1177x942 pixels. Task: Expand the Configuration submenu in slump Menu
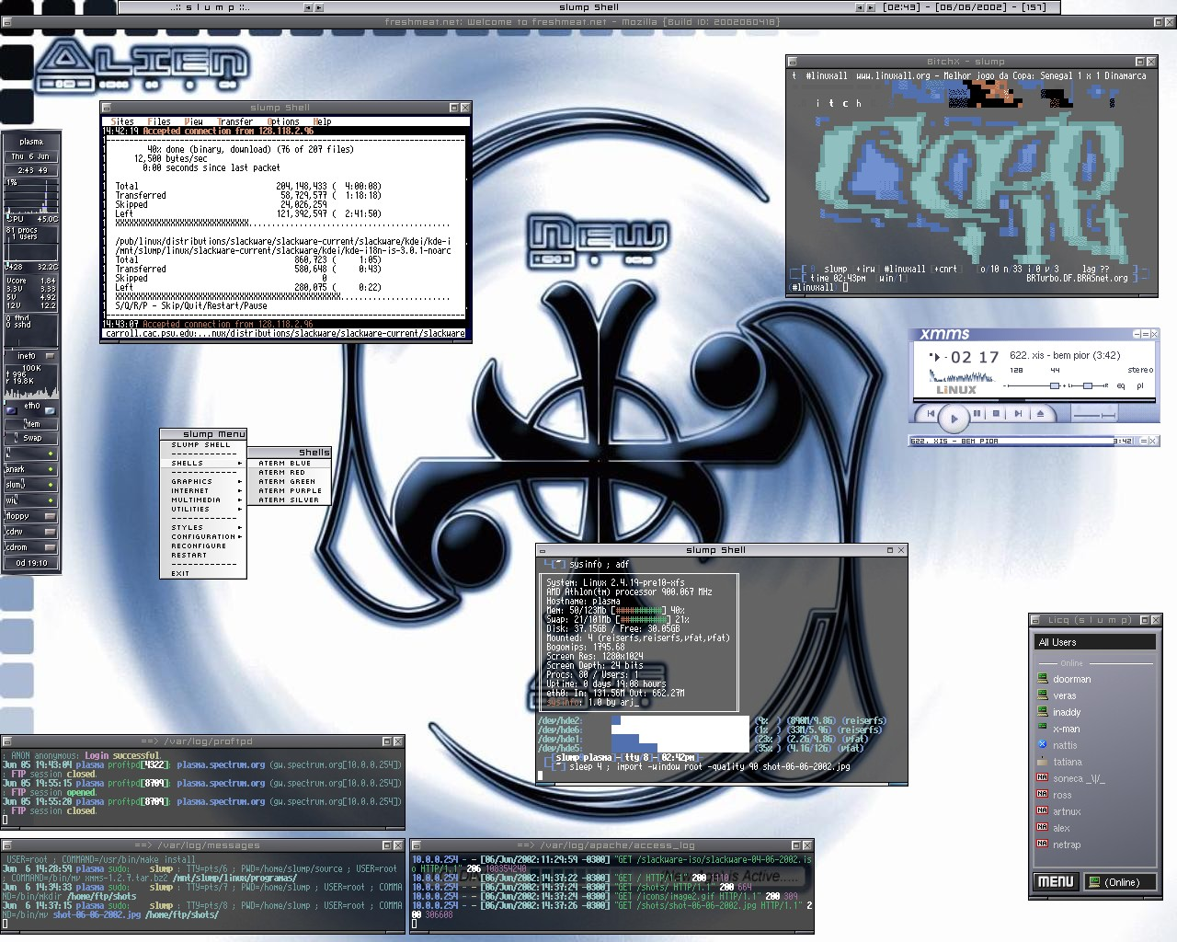(204, 537)
